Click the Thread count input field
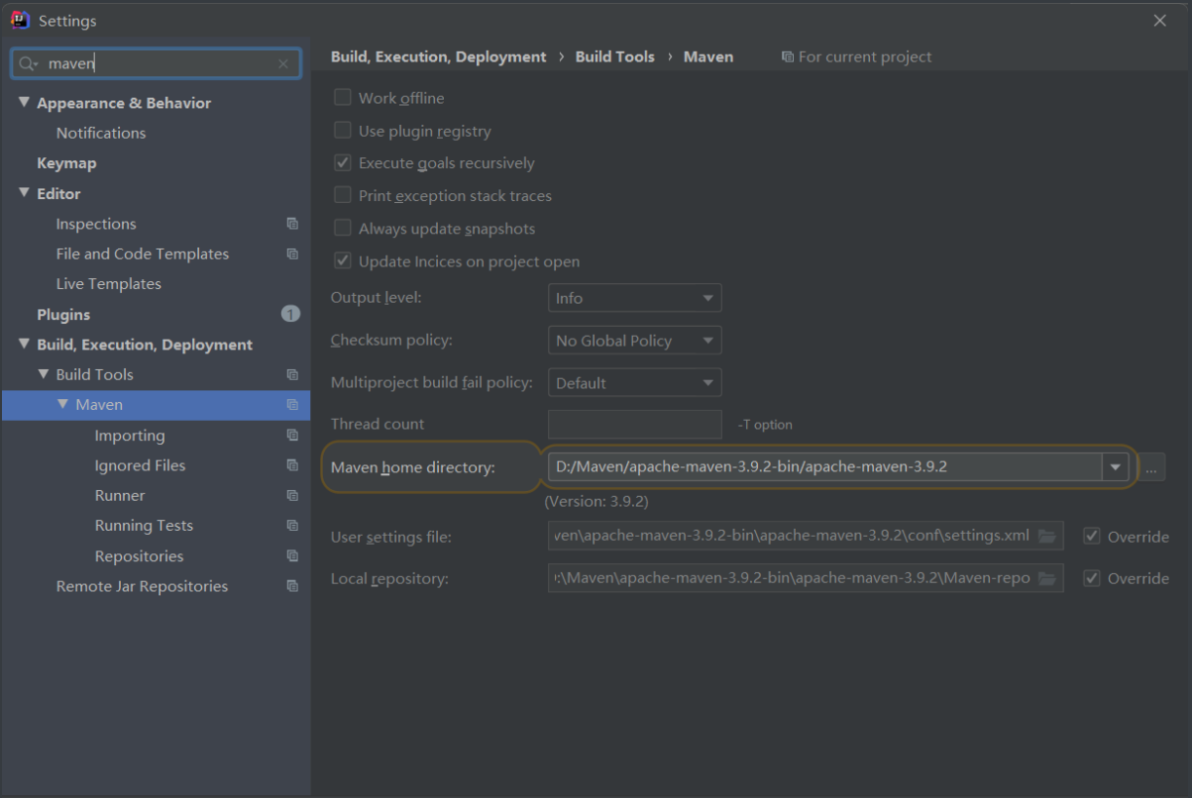 (634, 425)
